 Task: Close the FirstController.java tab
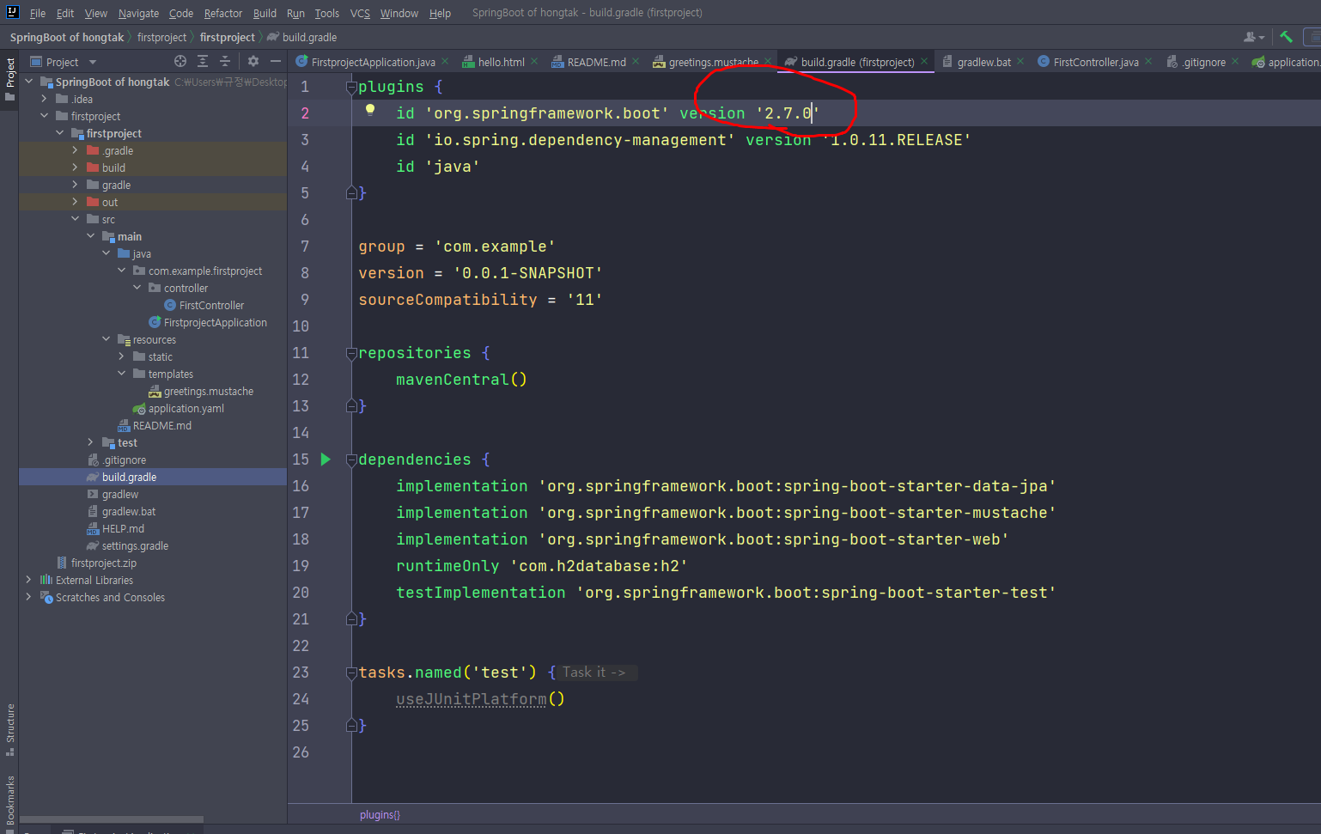(x=1148, y=61)
